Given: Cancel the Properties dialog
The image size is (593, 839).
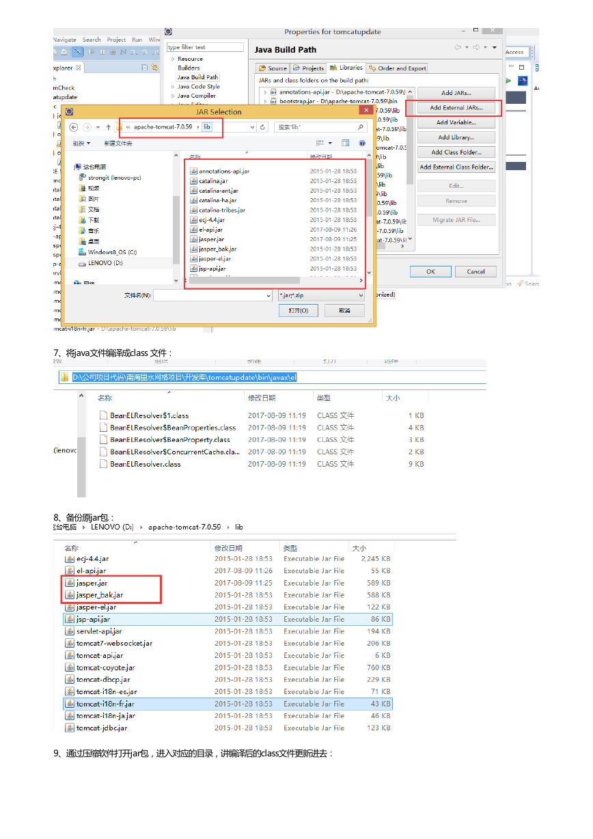Looking at the screenshot, I should pos(476,271).
